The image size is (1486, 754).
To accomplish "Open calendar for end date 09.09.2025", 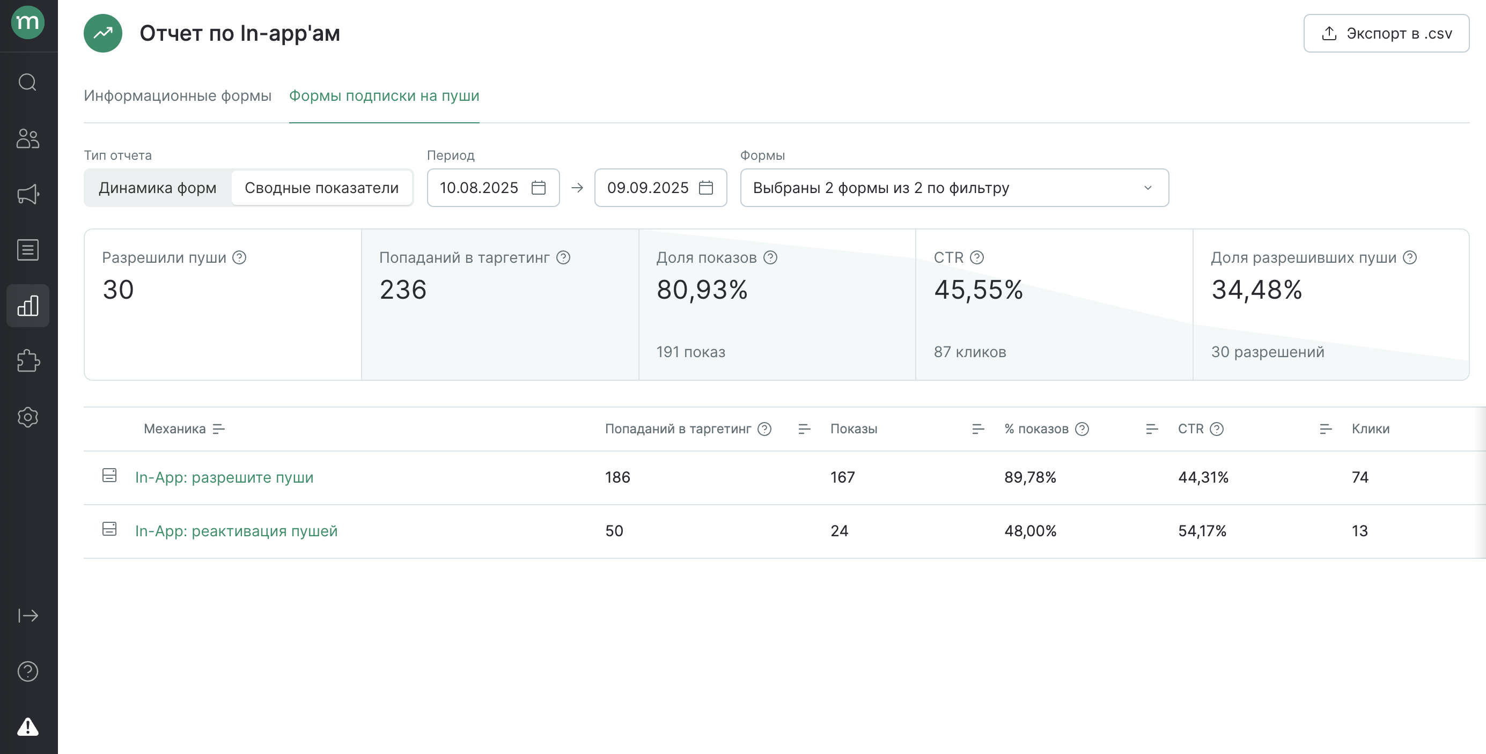I will point(705,188).
